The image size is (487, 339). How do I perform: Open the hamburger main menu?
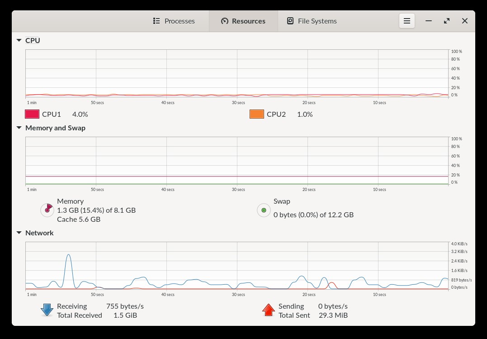(x=407, y=21)
